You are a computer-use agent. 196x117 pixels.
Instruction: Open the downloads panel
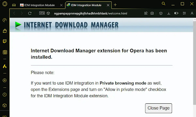pos(169,13)
